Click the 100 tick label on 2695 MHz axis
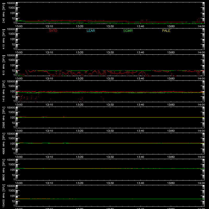Image resolution: width=209 pixels, height=209 pixels. pos(13,118)
